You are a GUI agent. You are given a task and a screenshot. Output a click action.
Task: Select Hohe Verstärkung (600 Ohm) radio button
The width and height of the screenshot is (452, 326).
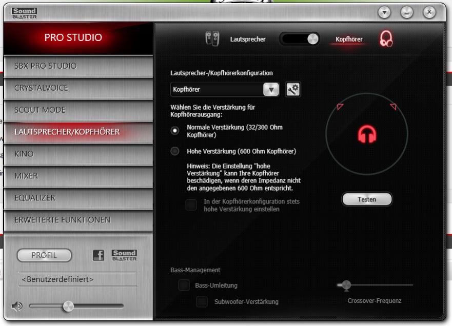click(x=174, y=151)
